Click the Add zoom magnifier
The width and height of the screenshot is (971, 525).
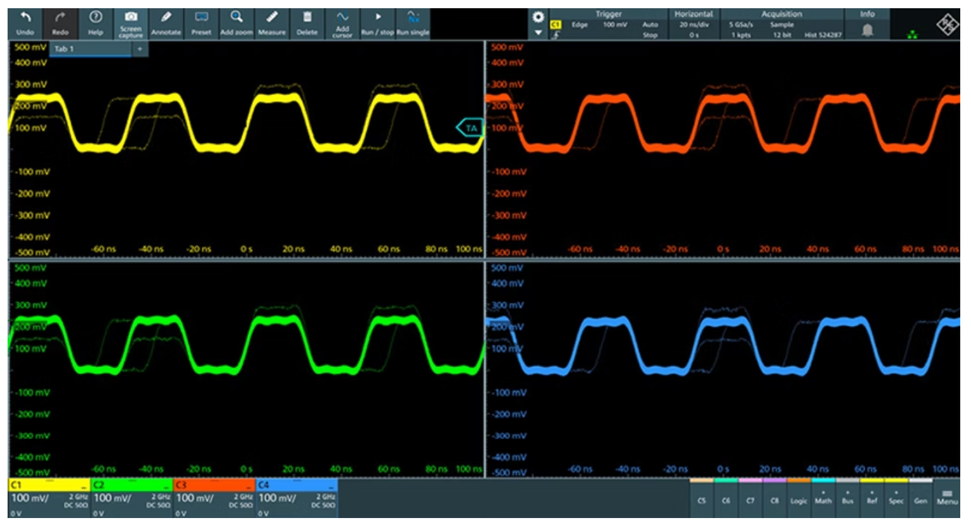pyautogui.click(x=236, y=22)
